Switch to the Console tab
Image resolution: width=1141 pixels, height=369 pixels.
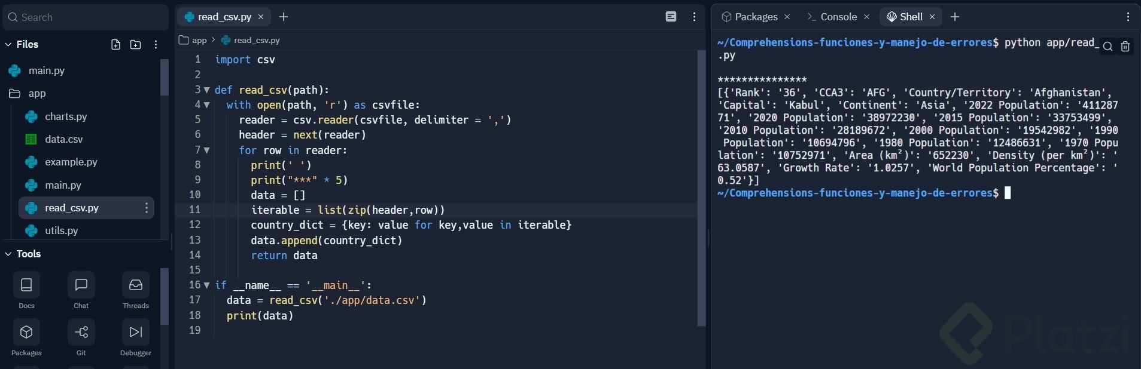(838, 17)
